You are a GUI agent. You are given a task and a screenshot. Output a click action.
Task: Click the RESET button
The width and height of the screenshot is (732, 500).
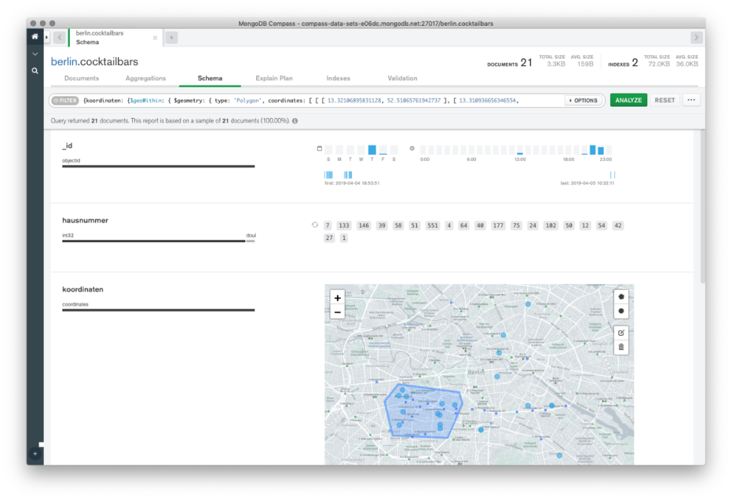pos(664,100)
